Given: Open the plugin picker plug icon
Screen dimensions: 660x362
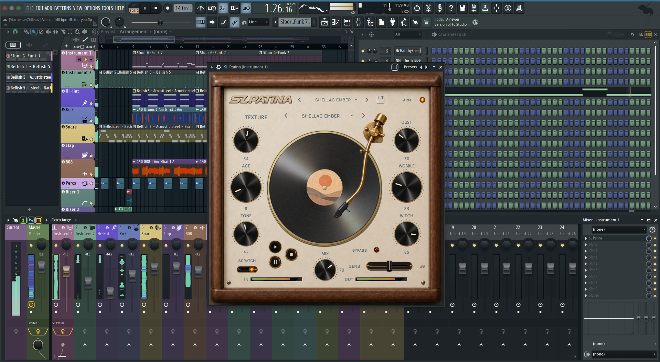Looking at the screenshot, I should click(393, 22).
